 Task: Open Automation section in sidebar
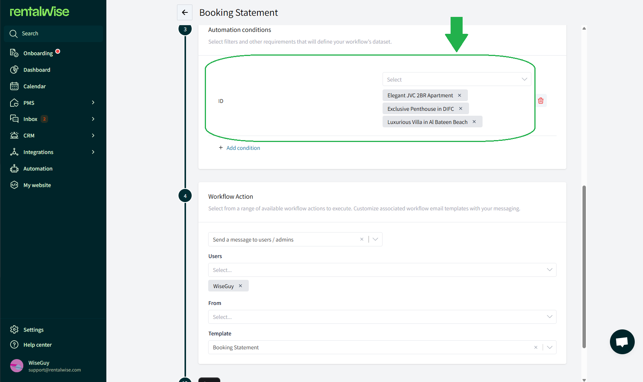click(x=38, y=169)
